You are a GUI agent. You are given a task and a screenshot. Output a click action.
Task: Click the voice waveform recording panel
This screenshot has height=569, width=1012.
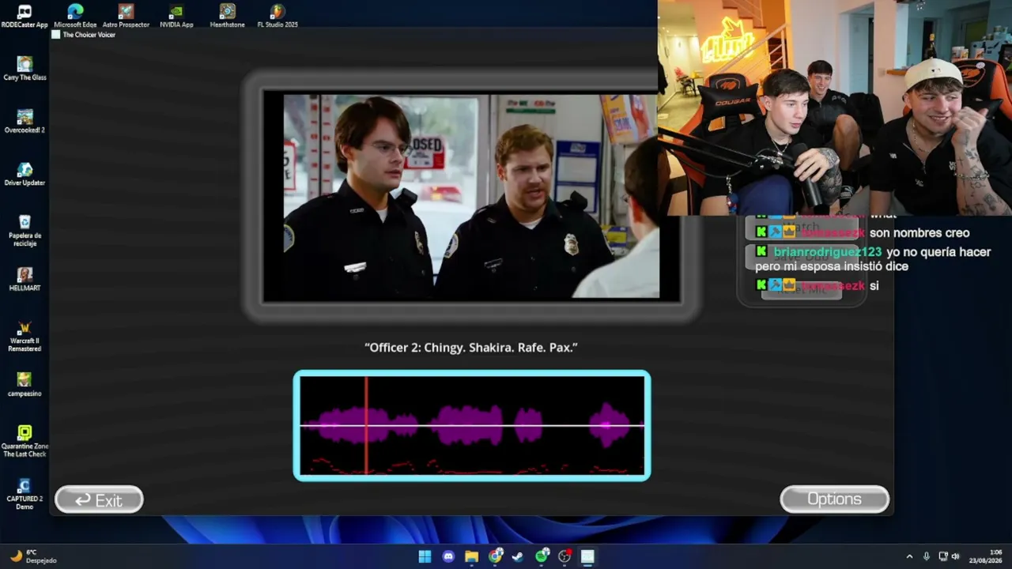[472, 425]
